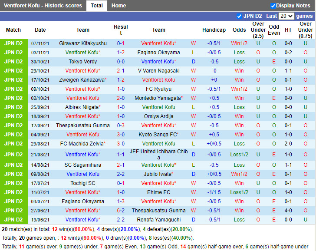Open Montedio Yamagata team page

(157, 98)
